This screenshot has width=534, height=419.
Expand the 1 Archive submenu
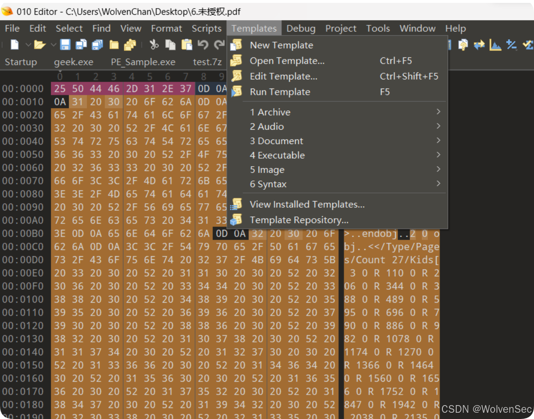click(x=337, y=112)
